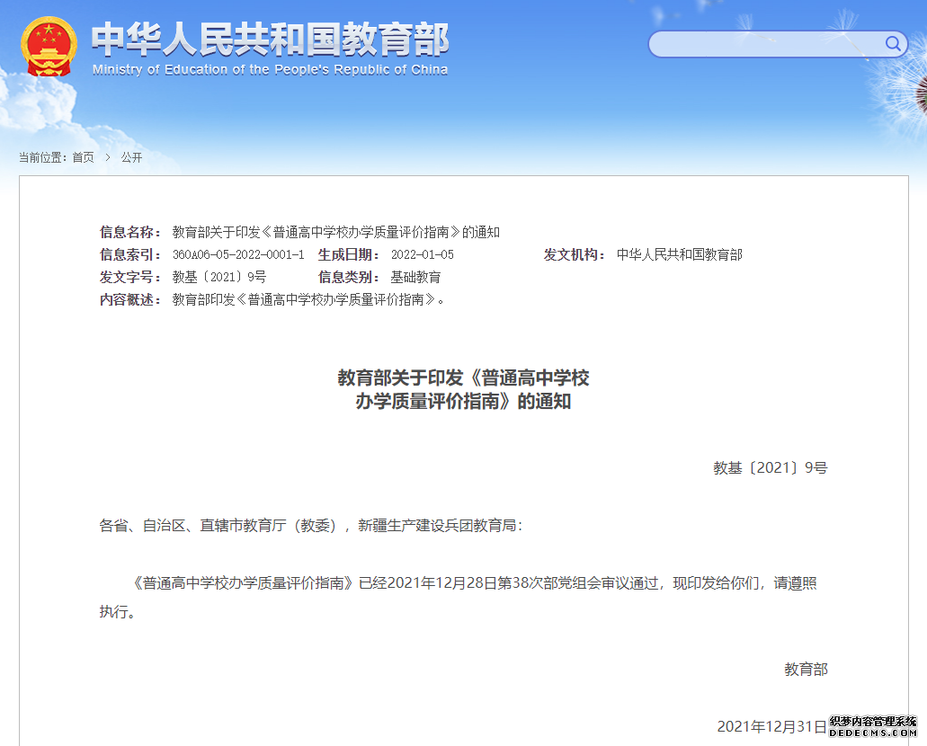Click the 发文字号 label
This screenshot has width=927, height=746.
coord(130,277)
